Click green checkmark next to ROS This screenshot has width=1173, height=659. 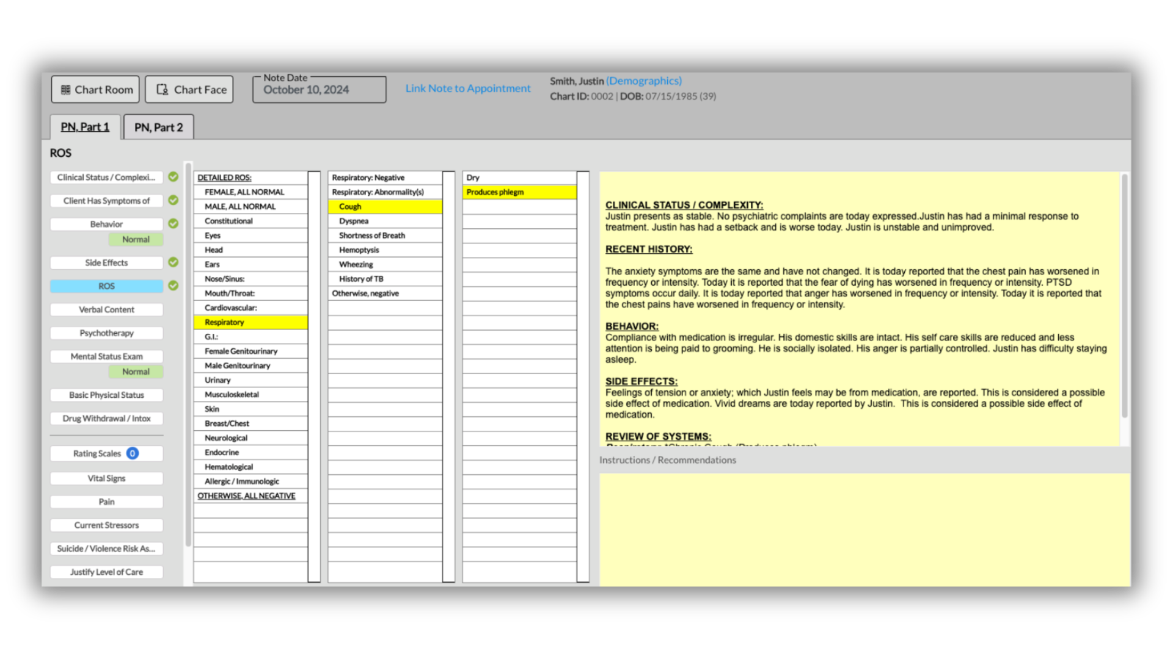[x=174, y=286]
